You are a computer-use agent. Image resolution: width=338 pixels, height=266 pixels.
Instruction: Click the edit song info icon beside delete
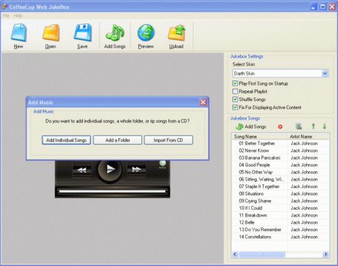coord(299,126)
